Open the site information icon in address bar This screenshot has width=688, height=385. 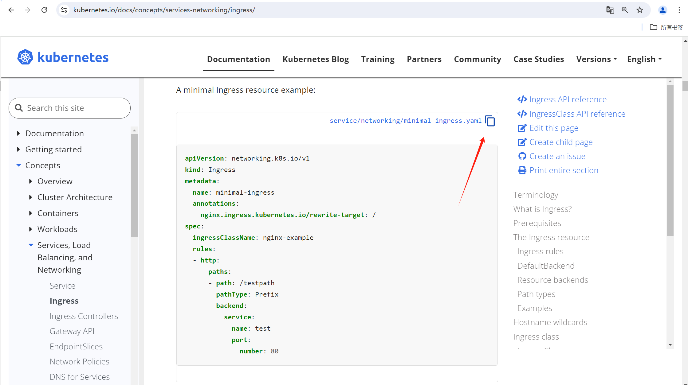(x=64, y=10)
